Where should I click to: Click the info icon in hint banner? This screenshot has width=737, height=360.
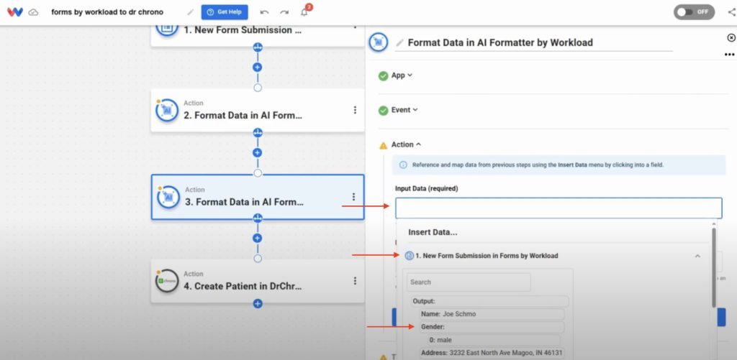[x=403, y=165]
